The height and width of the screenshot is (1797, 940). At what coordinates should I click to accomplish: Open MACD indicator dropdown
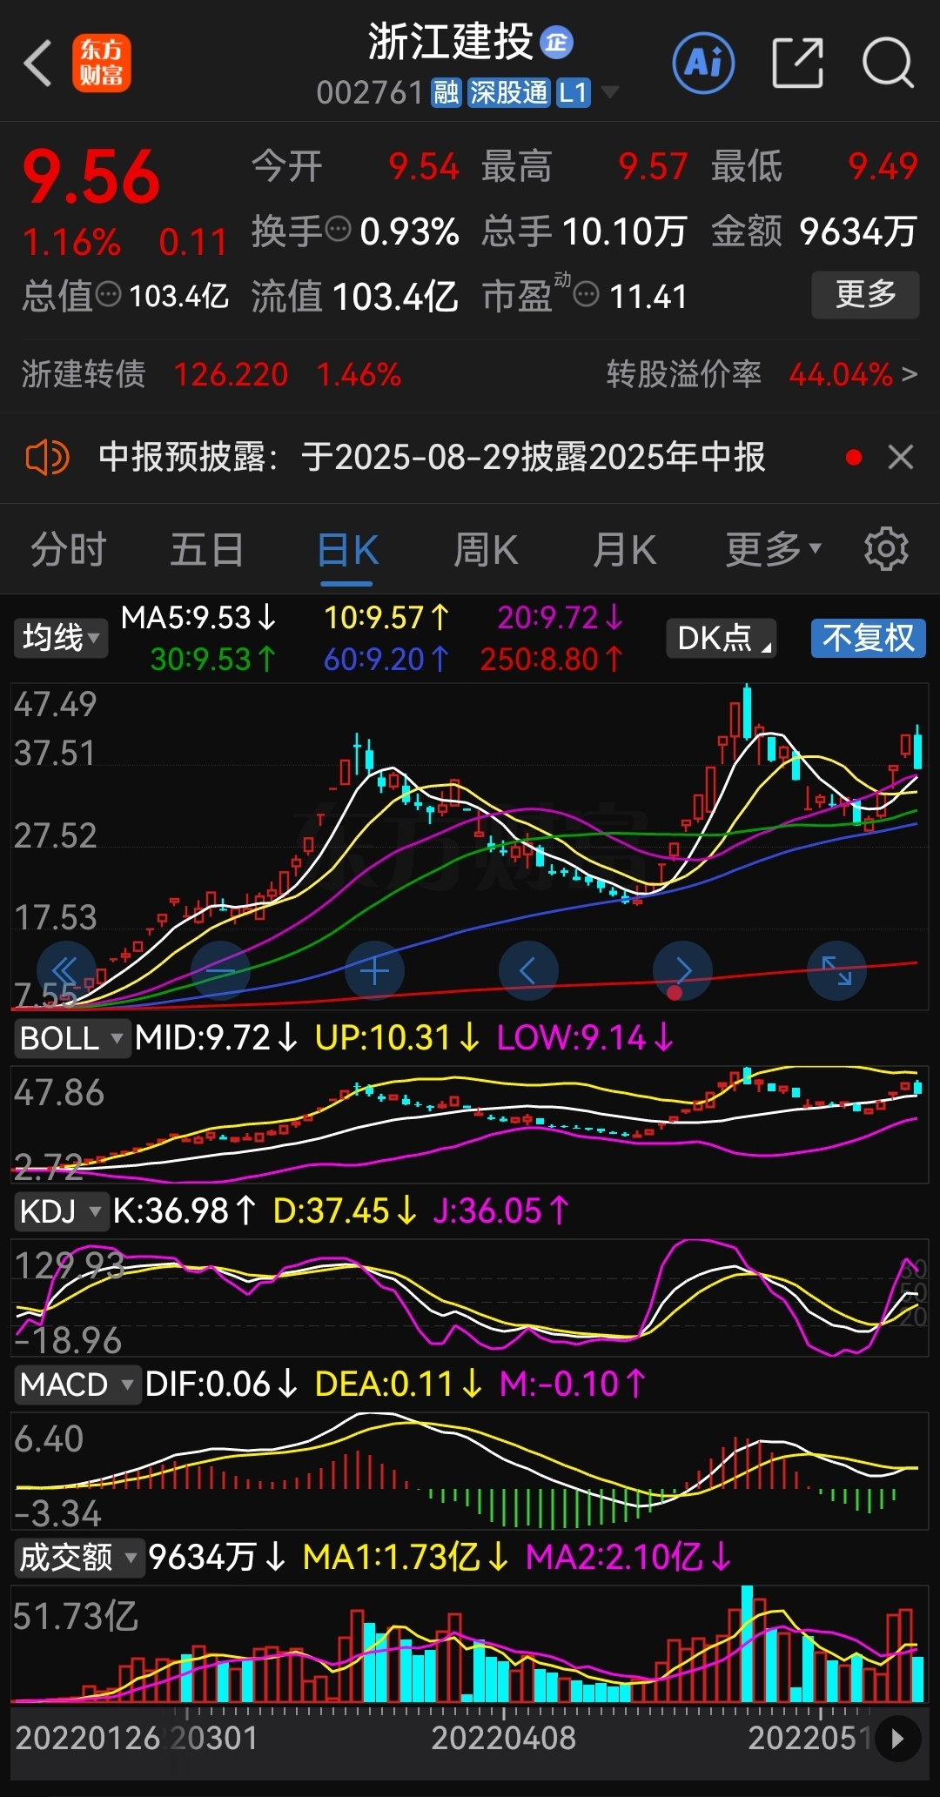pos(77,1384)
